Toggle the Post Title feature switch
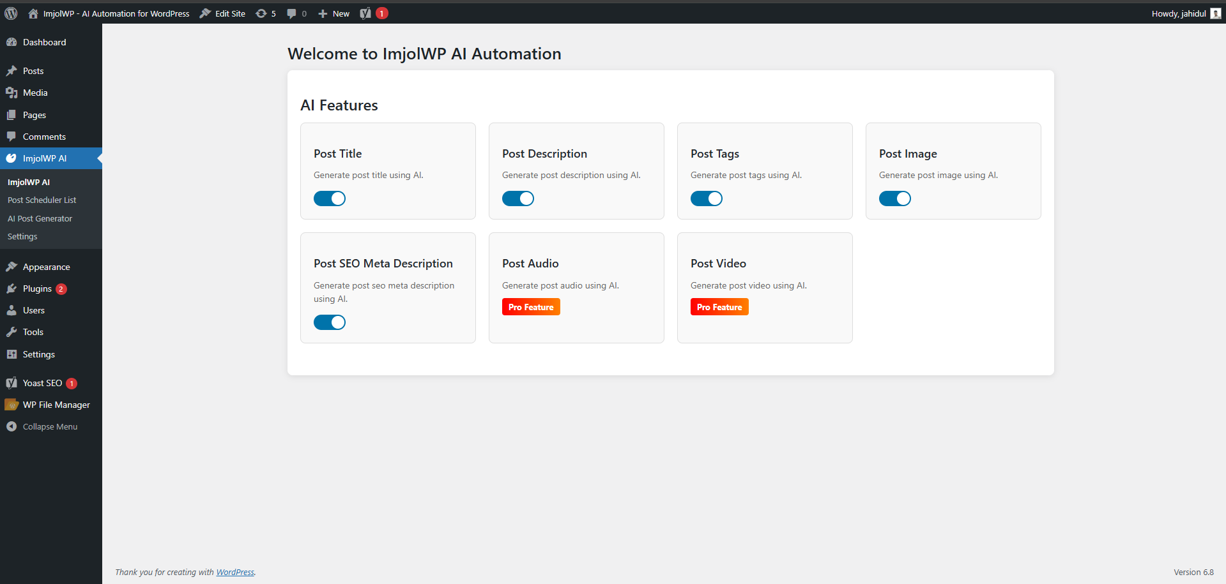The width and height of the screenshot is (1226, 584). (x=330, y=198)
